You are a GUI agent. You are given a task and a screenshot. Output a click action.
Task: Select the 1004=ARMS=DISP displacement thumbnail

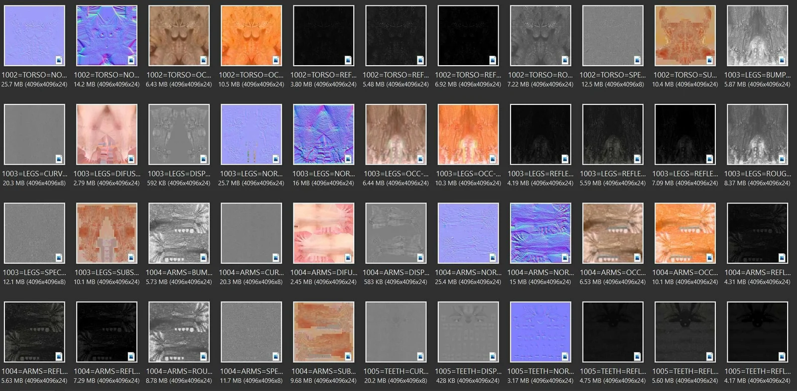pyautogui.click(x=396, y=233)
